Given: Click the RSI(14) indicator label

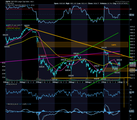Looking at the screenshot, I should [x=11, y=84].
